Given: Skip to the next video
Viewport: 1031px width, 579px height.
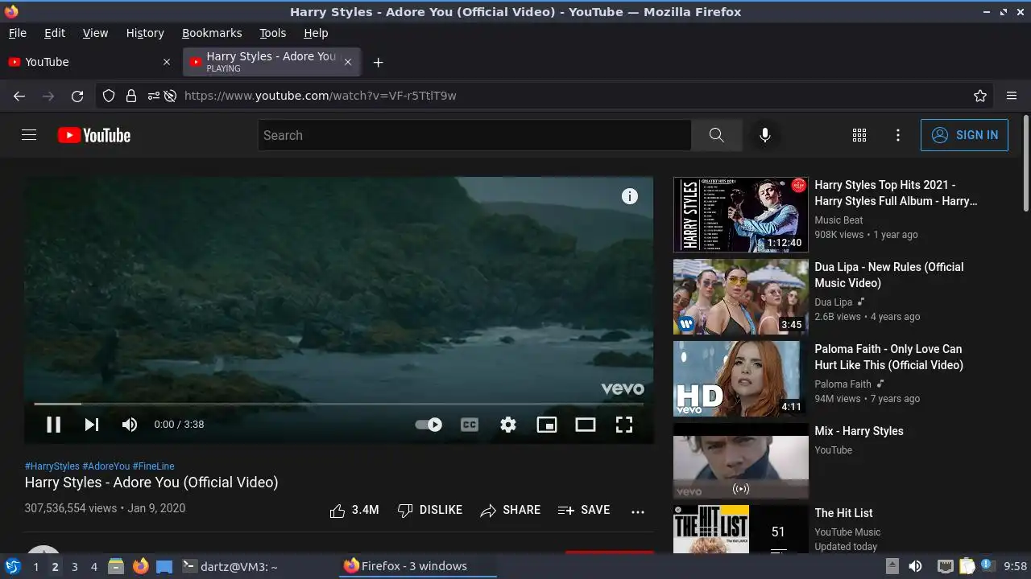Looking at the screenshot, I should point(92,425).
